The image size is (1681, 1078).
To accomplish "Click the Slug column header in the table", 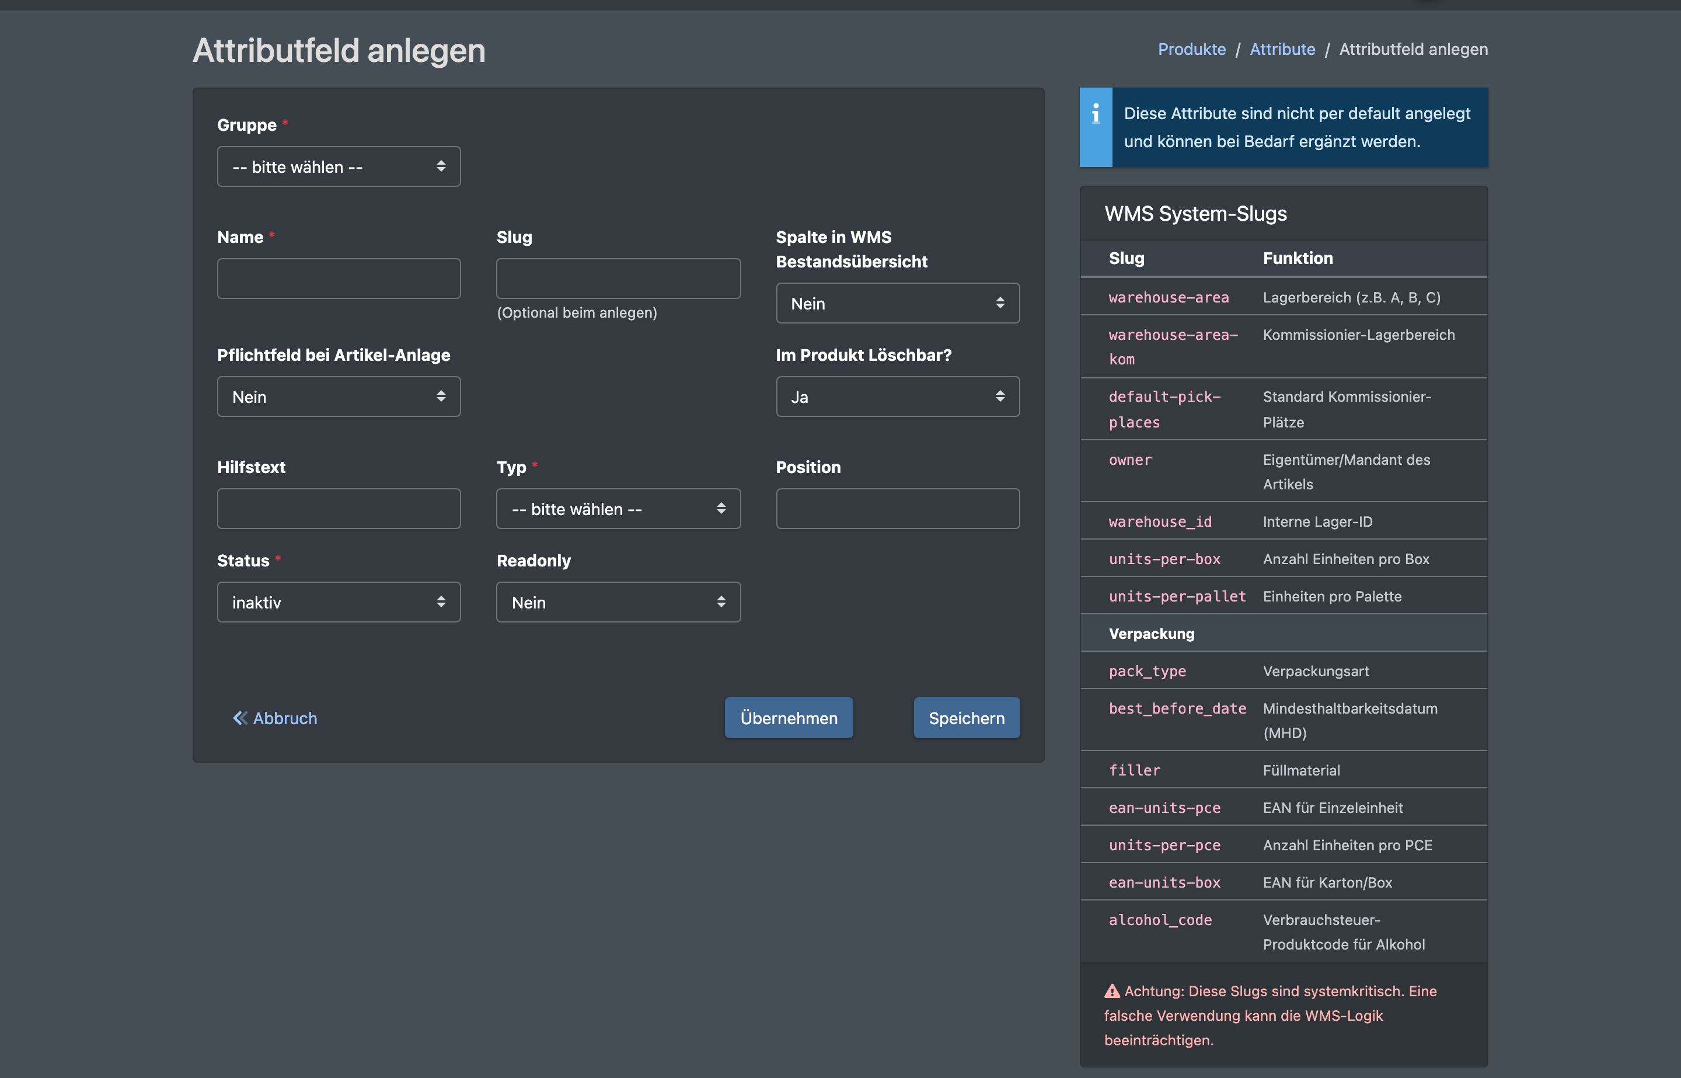I will point(1127,258).
